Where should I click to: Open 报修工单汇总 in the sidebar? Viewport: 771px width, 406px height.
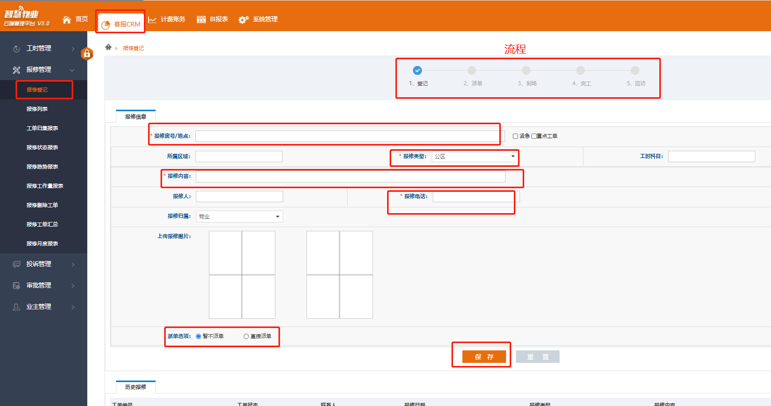click(x=42, y=225)
